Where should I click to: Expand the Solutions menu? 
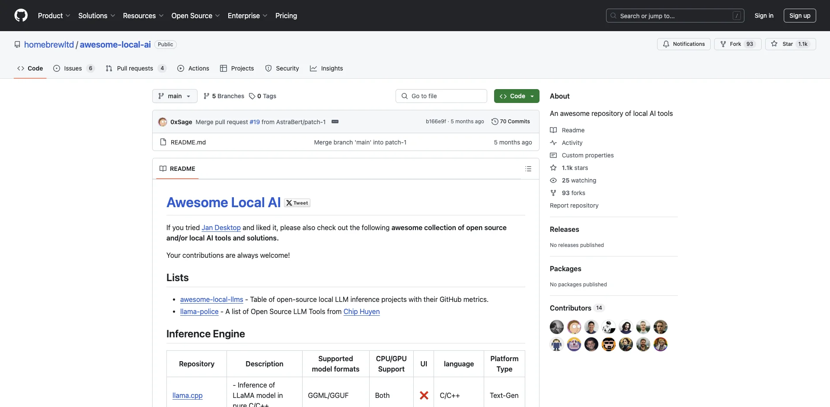tap(97, 16)
